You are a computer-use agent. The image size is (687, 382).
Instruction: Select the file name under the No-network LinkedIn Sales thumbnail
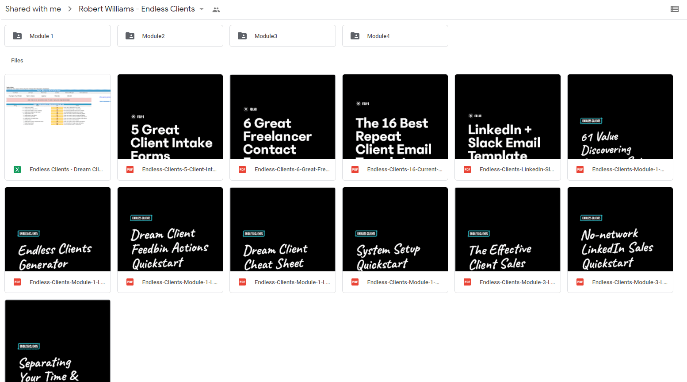(x=630, y=282)
